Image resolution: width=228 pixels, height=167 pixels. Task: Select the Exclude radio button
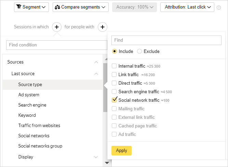pyautogui.click(x=139, y=51)
